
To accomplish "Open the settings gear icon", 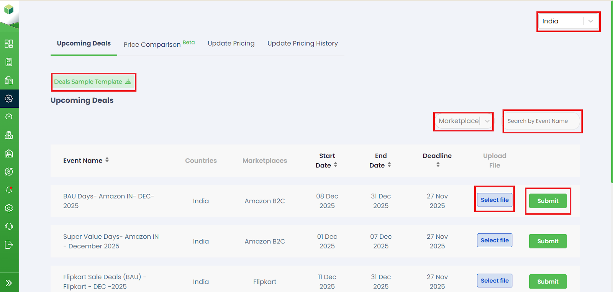I will (9, 208).
